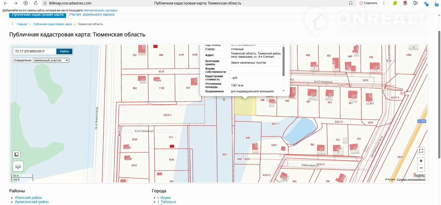The width and height of the screenshot is (441, 205).
Task: Bookmark this page icon in address bar
Action: (351, 3)
